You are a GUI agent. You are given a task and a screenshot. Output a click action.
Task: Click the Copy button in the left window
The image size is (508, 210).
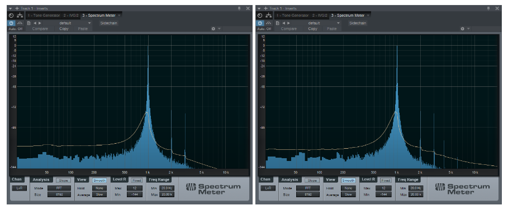pos(64,29)
